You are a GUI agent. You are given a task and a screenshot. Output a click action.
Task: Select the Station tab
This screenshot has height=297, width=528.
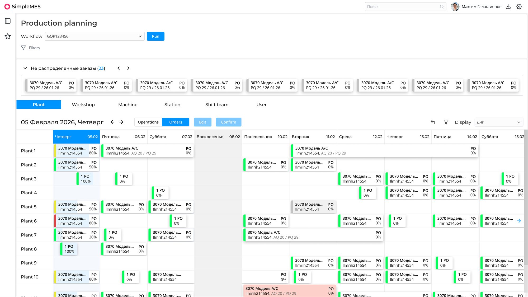coord(172,105)
